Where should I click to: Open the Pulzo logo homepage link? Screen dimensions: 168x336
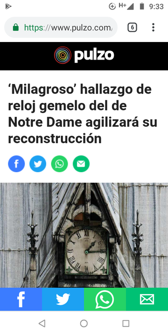pos(84,55)
